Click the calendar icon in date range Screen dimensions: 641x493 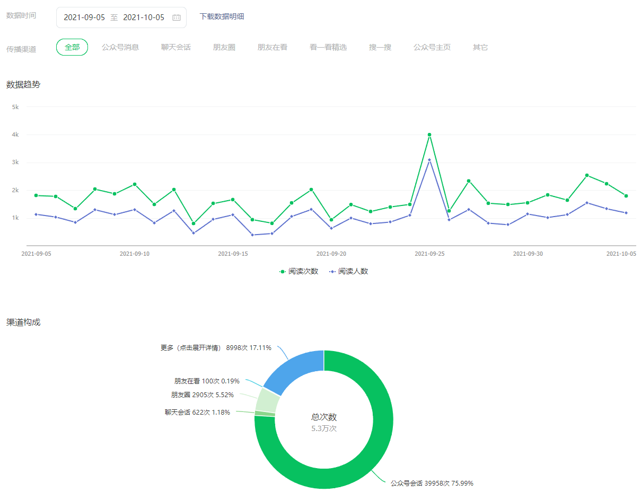177,17
